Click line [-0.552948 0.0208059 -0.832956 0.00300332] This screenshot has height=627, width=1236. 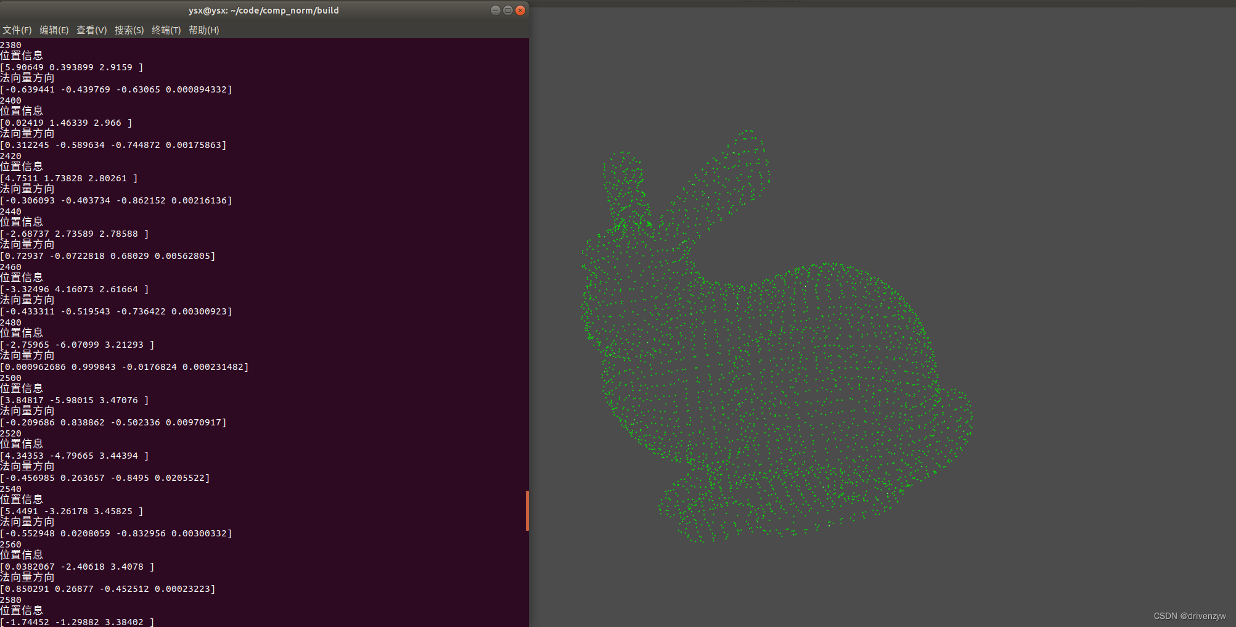116,533
